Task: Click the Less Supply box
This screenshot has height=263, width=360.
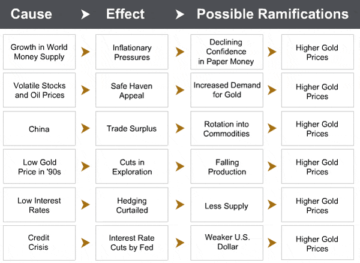Action: click(x=227, y=205)
